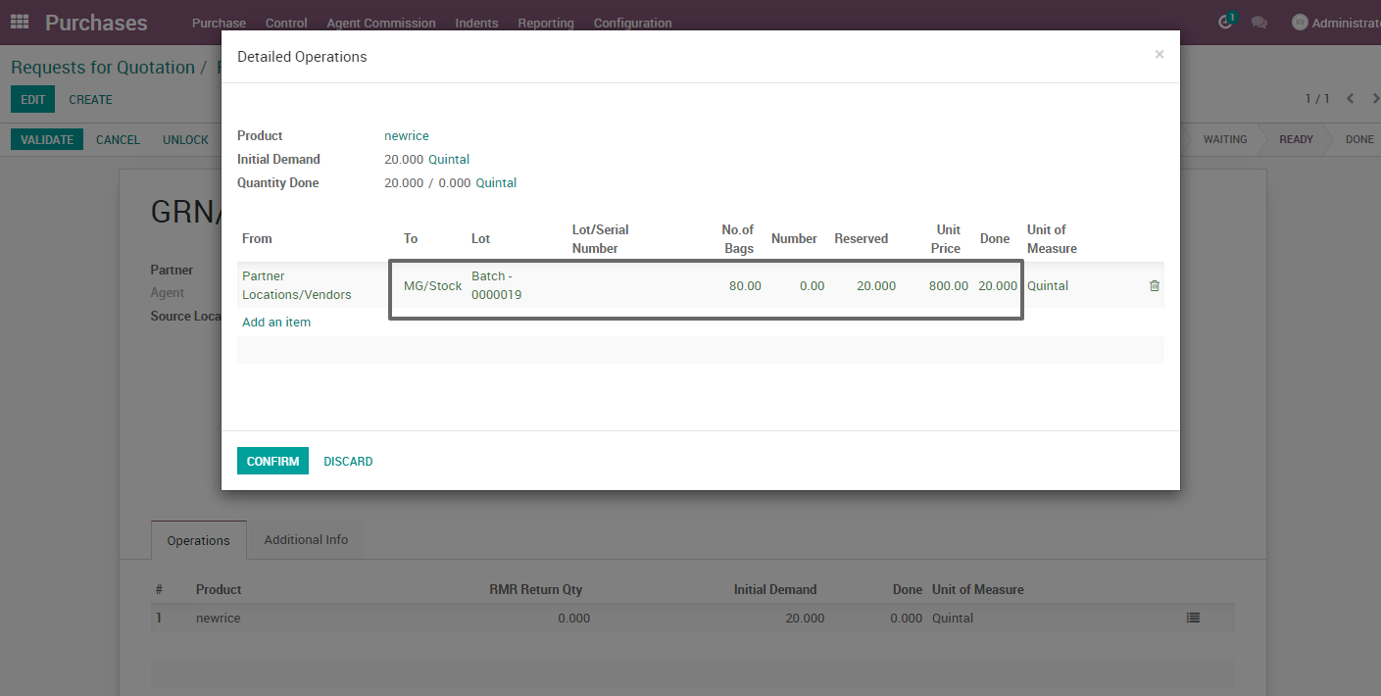Open the newrice product link

pyautogui.click(x=406, y=135)
